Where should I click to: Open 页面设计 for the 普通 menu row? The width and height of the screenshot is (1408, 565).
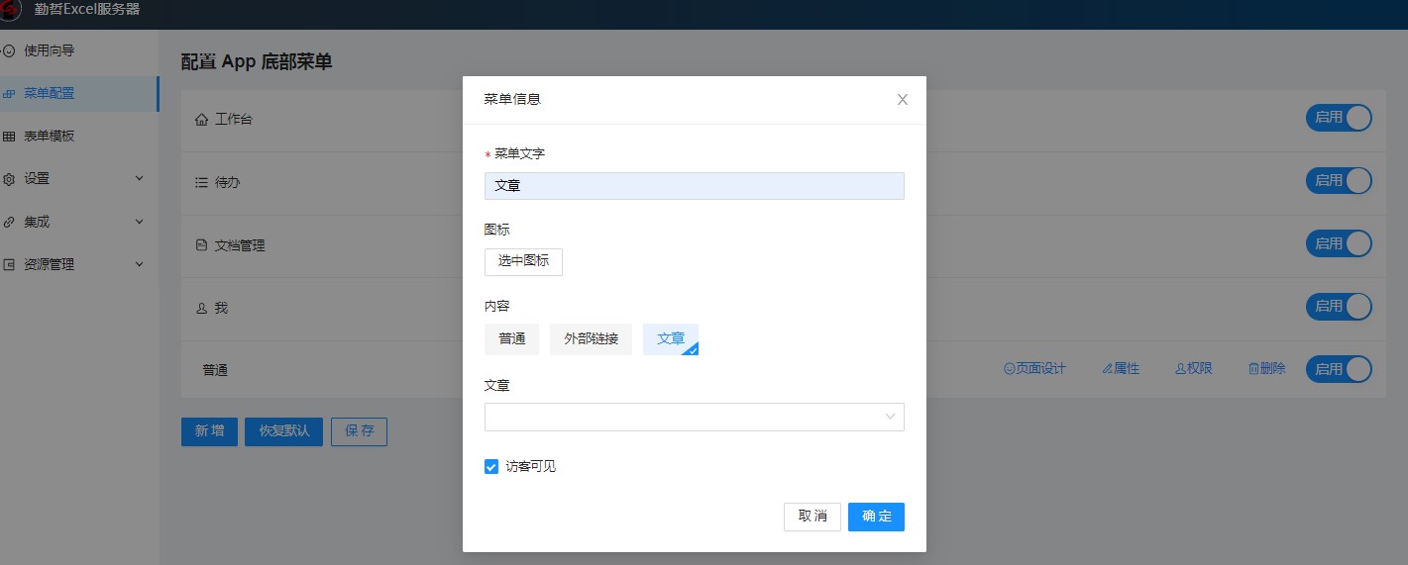[1034, 369]
